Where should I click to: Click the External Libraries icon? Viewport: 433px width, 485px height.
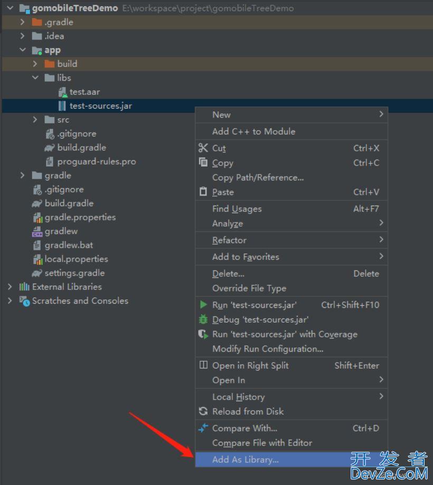pos(24,287)
